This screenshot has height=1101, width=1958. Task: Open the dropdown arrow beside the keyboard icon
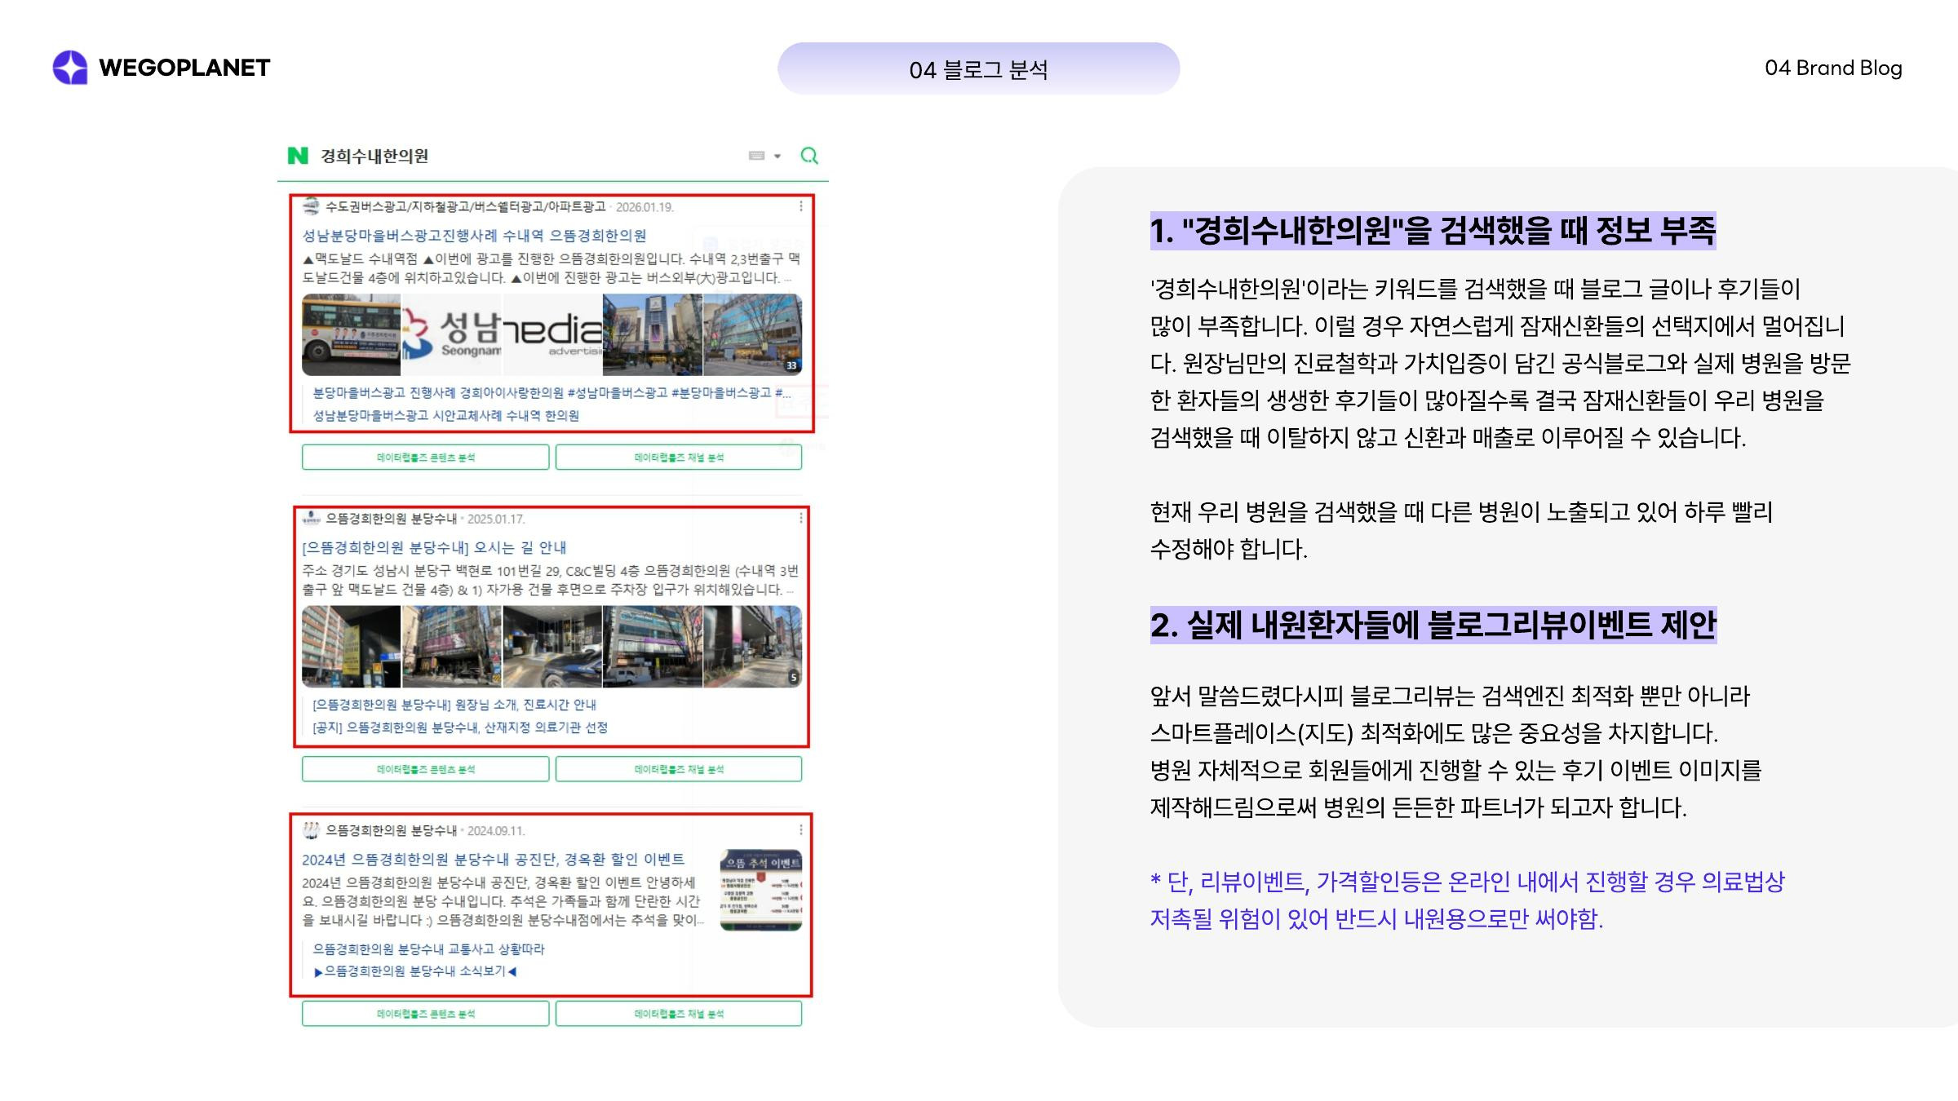point(777,156)
